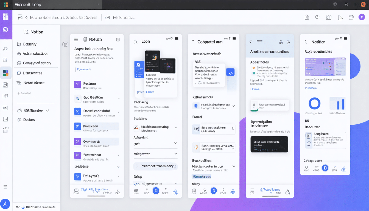Click the blue D circle in Notition card bottom bar

[325, 168]
